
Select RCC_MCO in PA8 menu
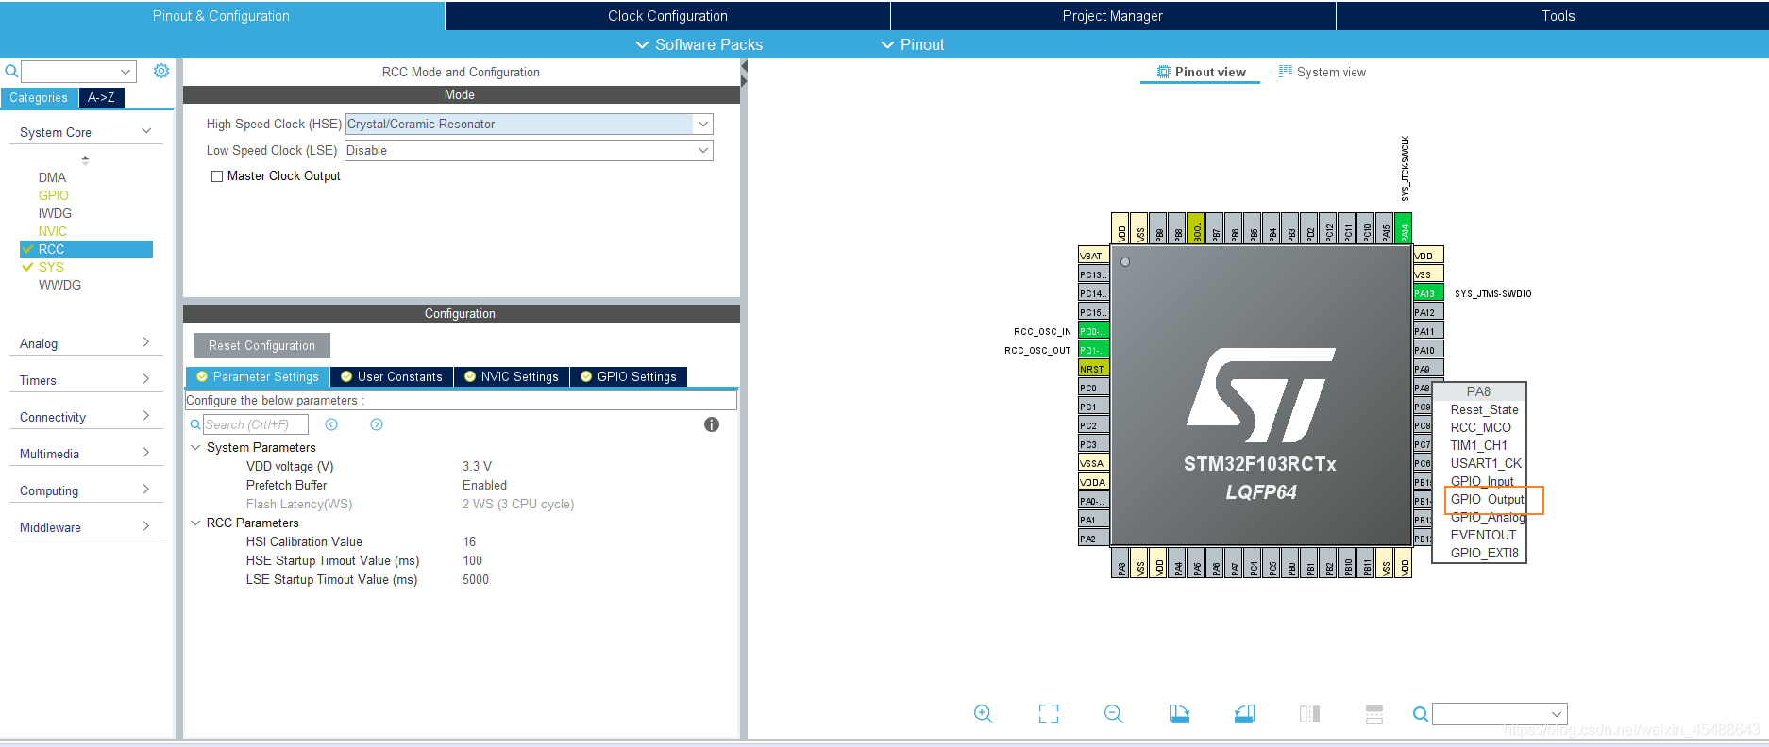tap(1481, 427)
